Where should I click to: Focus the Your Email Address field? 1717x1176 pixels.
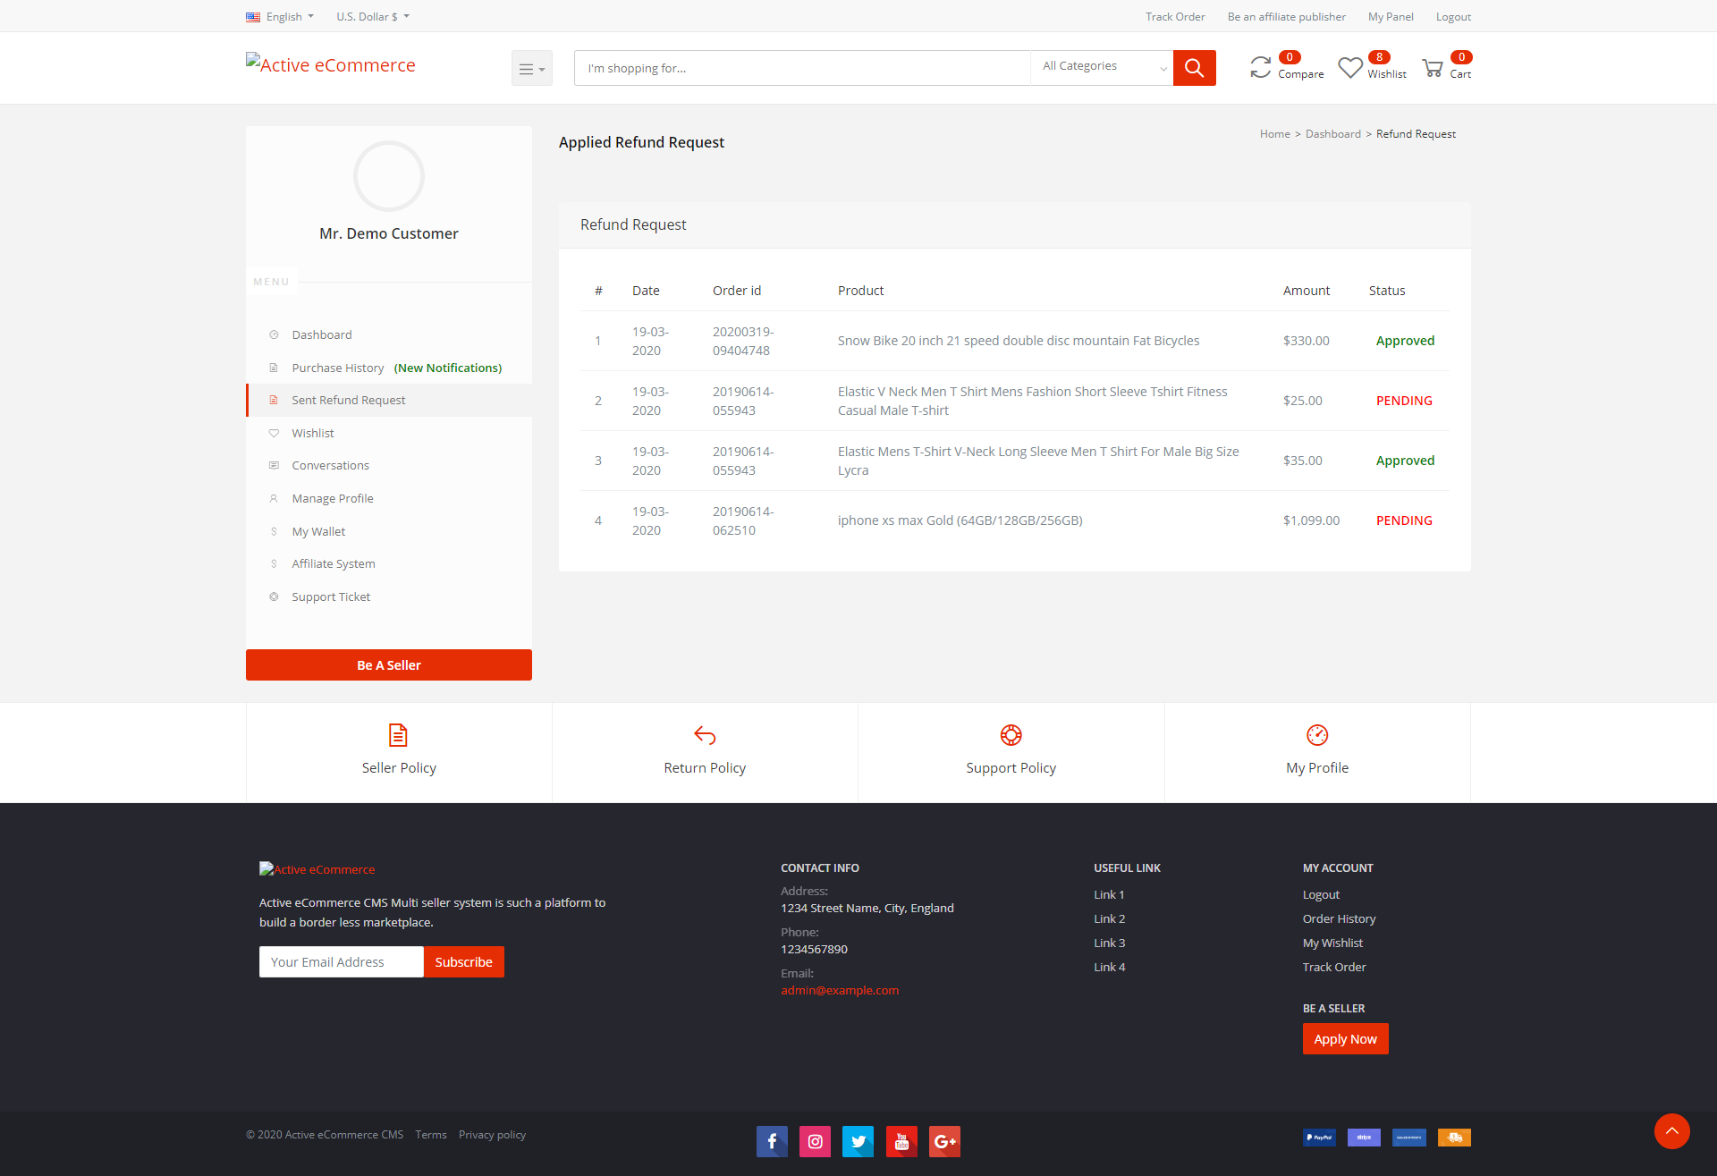point(341,961)
